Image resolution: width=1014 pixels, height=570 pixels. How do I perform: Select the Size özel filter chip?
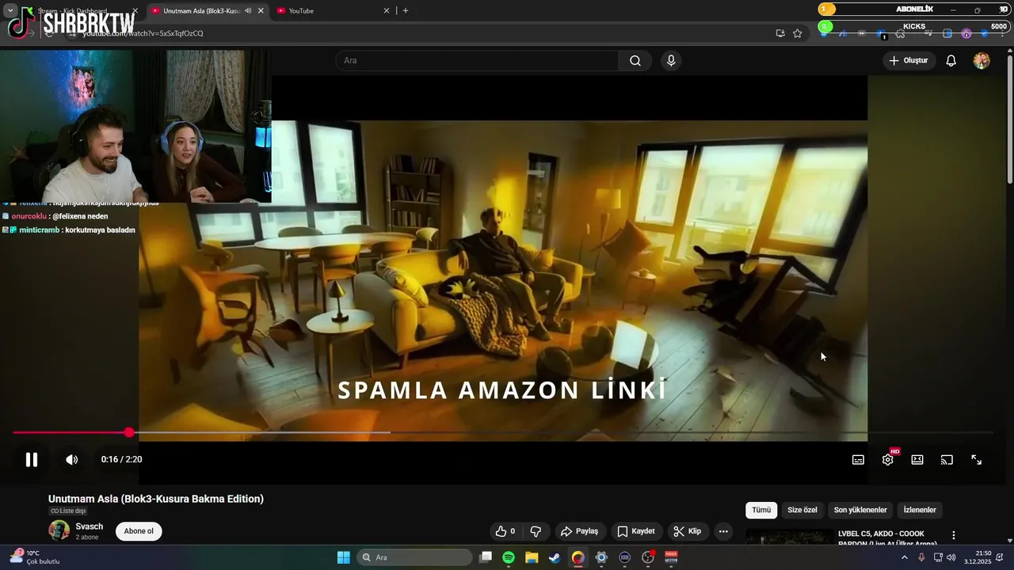click(802, 510)
